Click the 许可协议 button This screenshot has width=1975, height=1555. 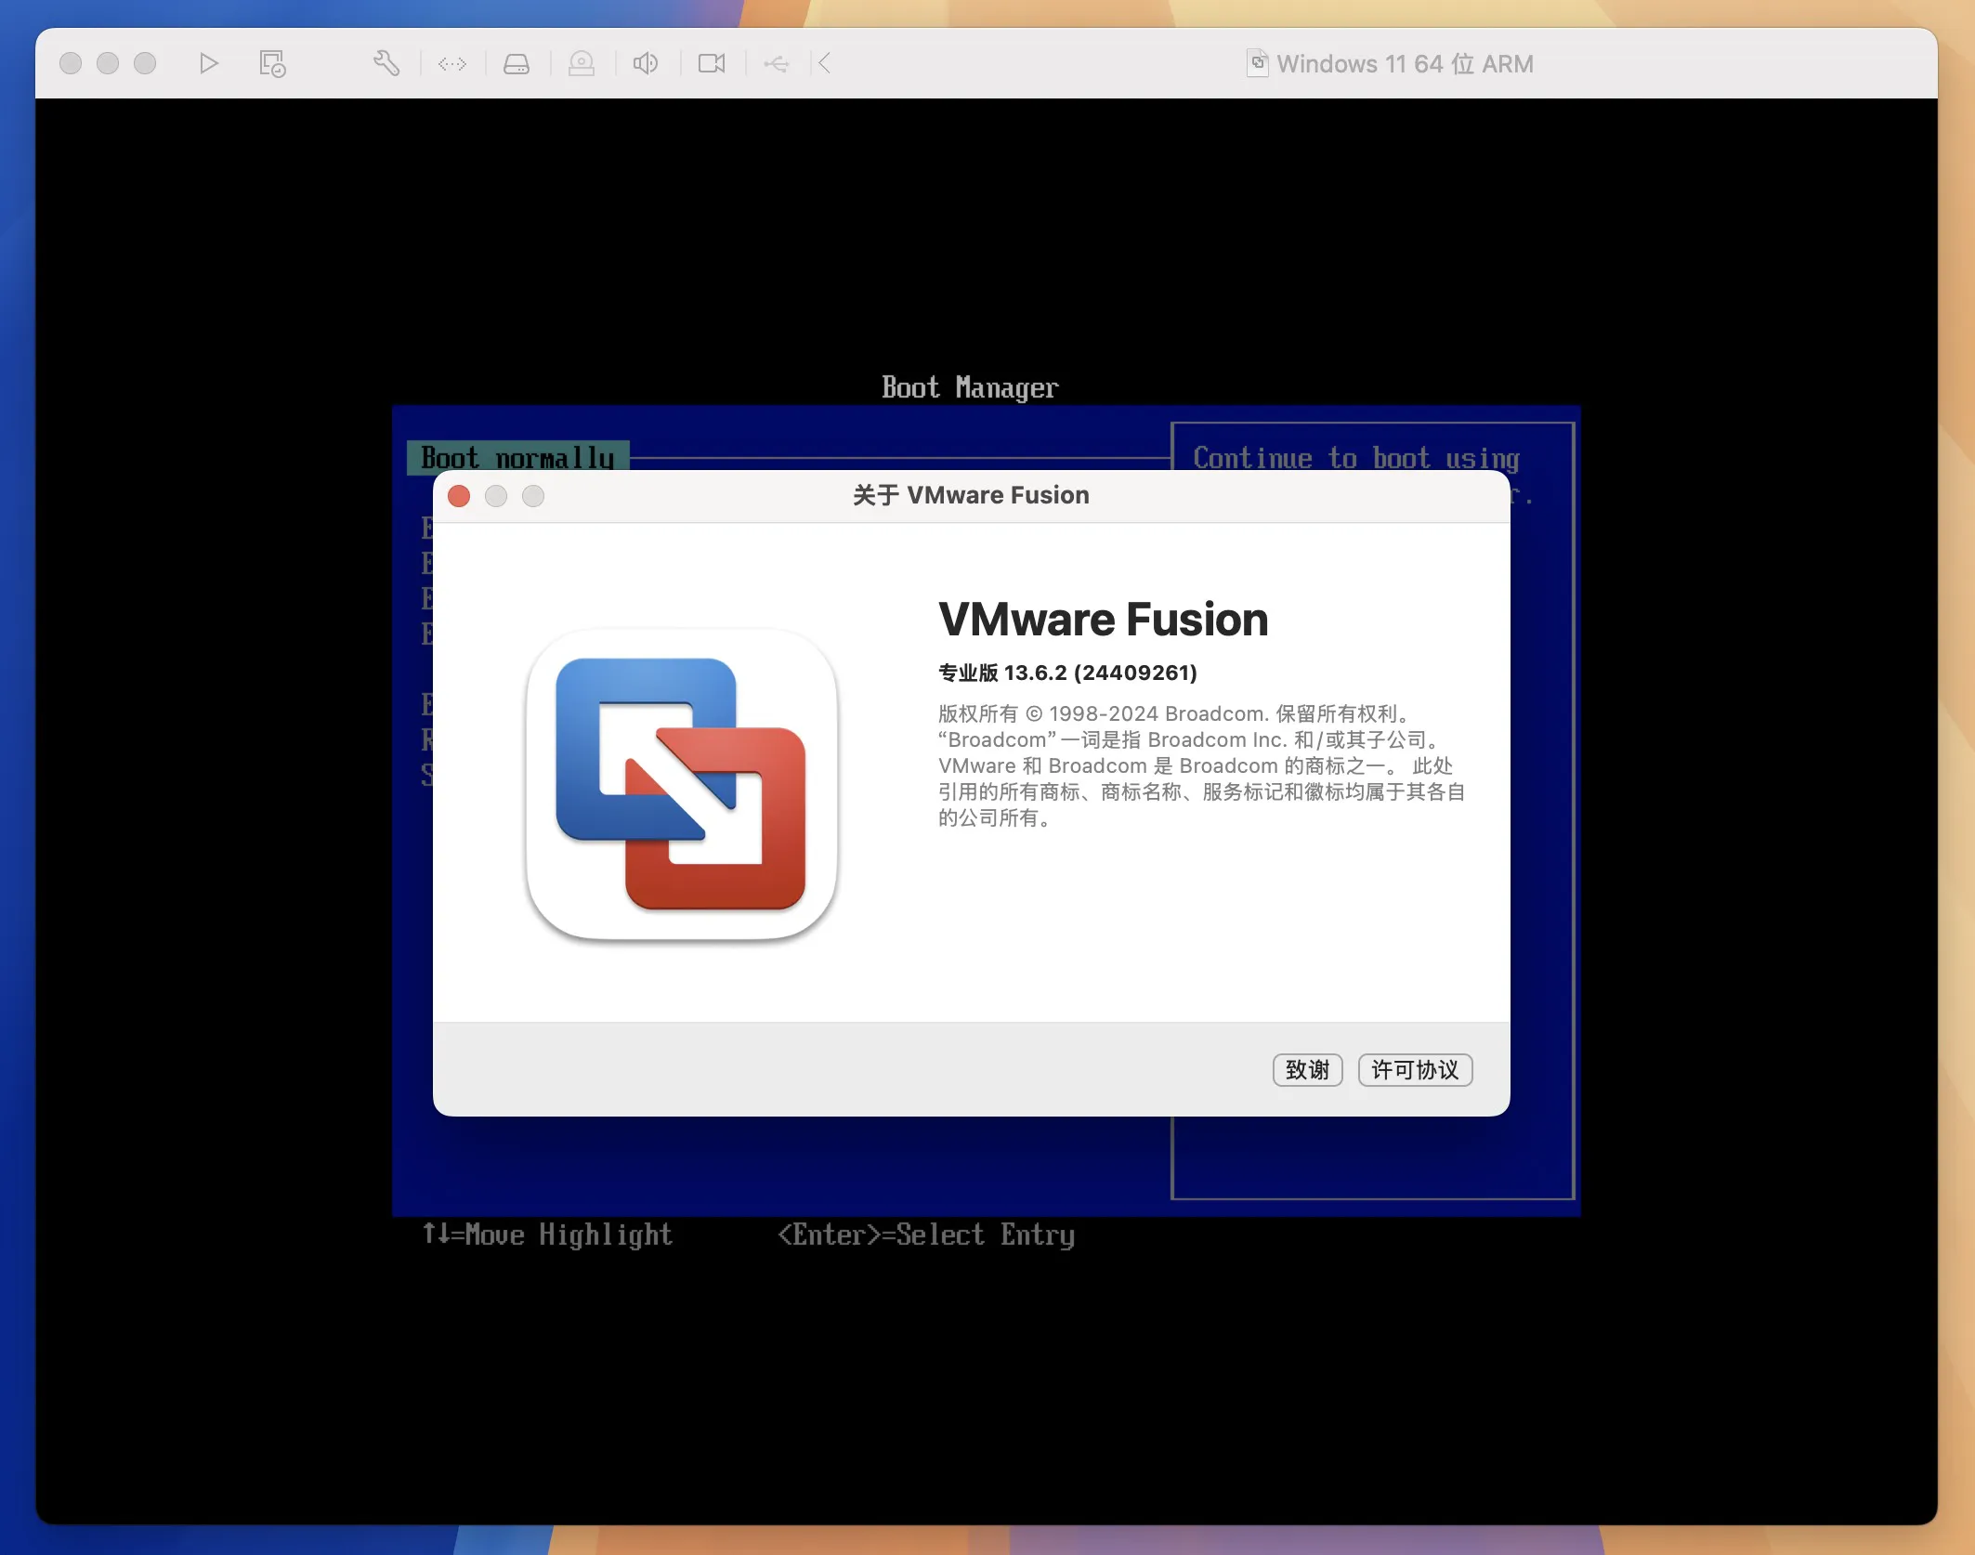[1415, 1070]
